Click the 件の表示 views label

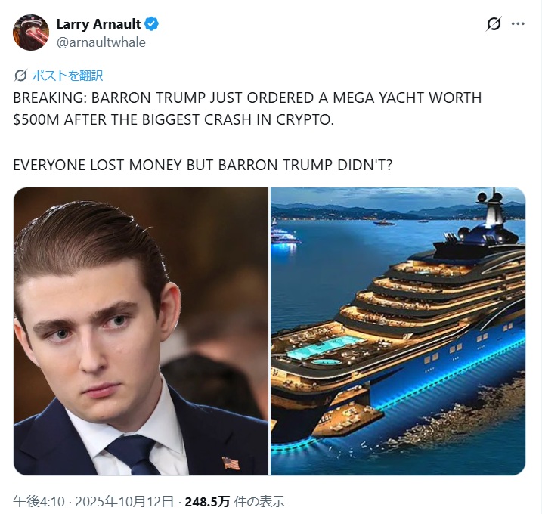point(259,501)
